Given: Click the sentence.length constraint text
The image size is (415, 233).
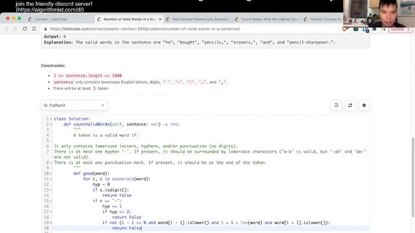Looking at the screenshot, I should pyautogui.click(x=88, y=76).
